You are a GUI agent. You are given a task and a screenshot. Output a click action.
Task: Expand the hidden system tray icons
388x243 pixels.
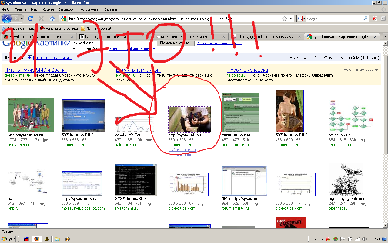pos(322,239)
